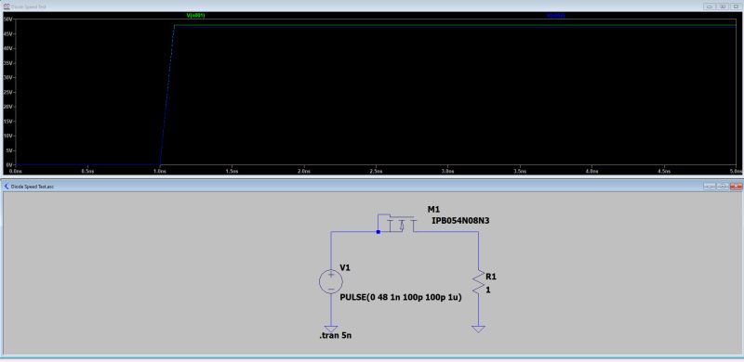Select the V1 voltage source symbol

tap(331, 281)
